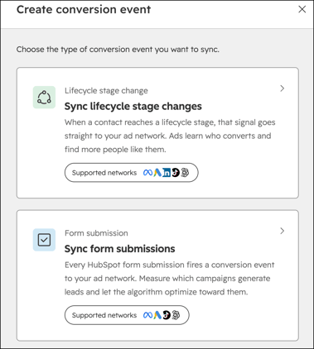This screenshot has height=349, width=314.
Task: Click the Google Ads icon in the lifecycle card
Action: point(157,173)
